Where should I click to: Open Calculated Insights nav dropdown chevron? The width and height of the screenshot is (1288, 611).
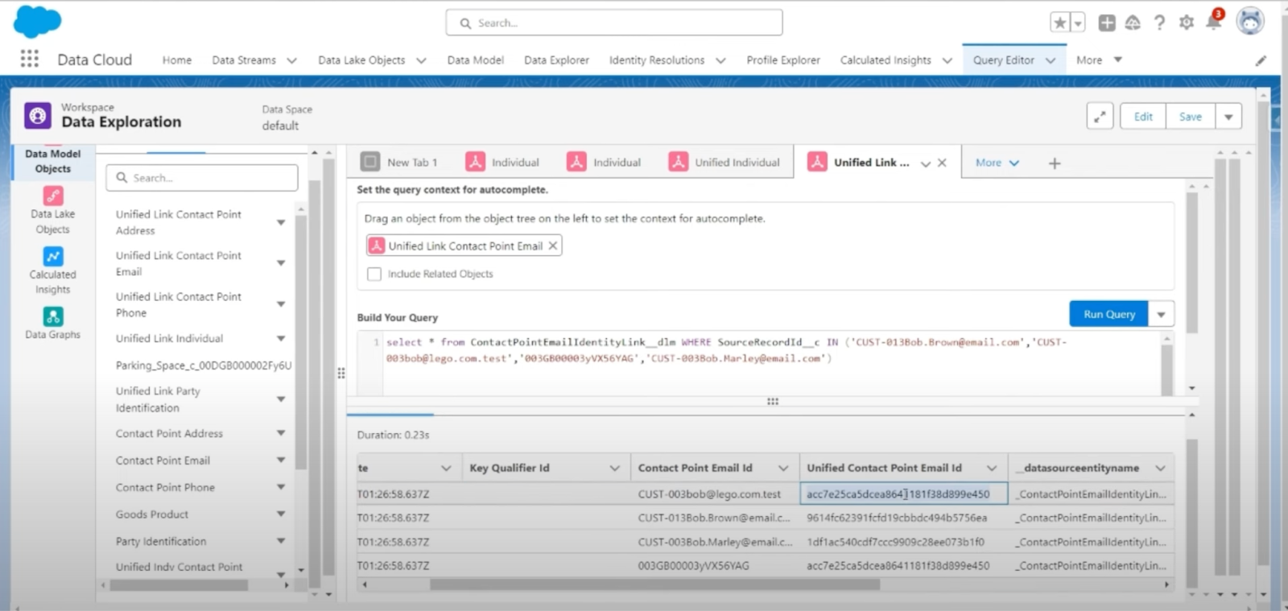[x=947, y=60]
